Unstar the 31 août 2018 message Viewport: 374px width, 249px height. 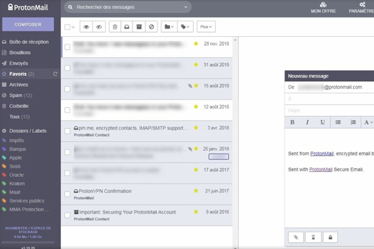pyautogui.click(x=196, y=64)
